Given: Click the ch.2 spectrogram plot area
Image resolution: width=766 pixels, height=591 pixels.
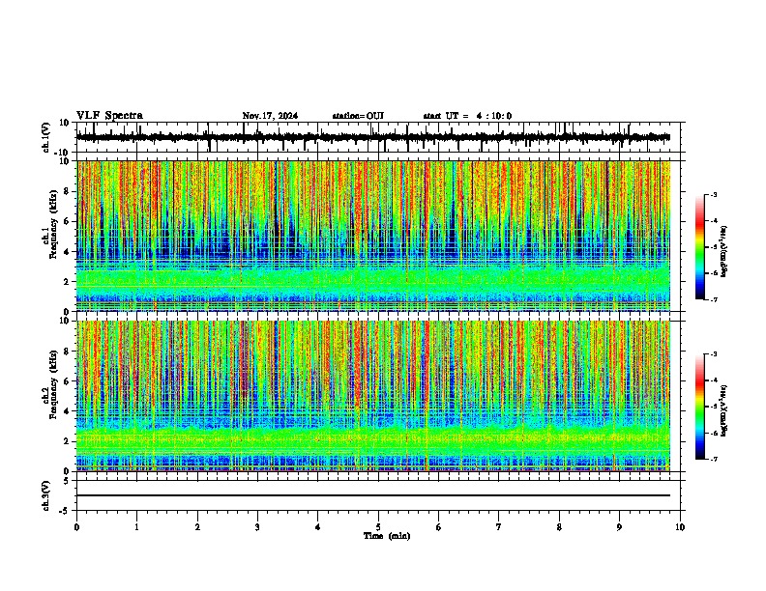Looking at the screenshot, I should point(373,396).
